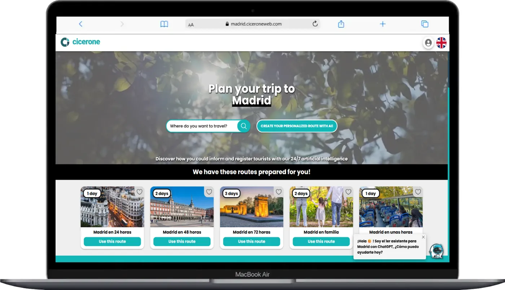Click Create Your Personalized Route With AI
505x290 pixels.
click(297, 126)
